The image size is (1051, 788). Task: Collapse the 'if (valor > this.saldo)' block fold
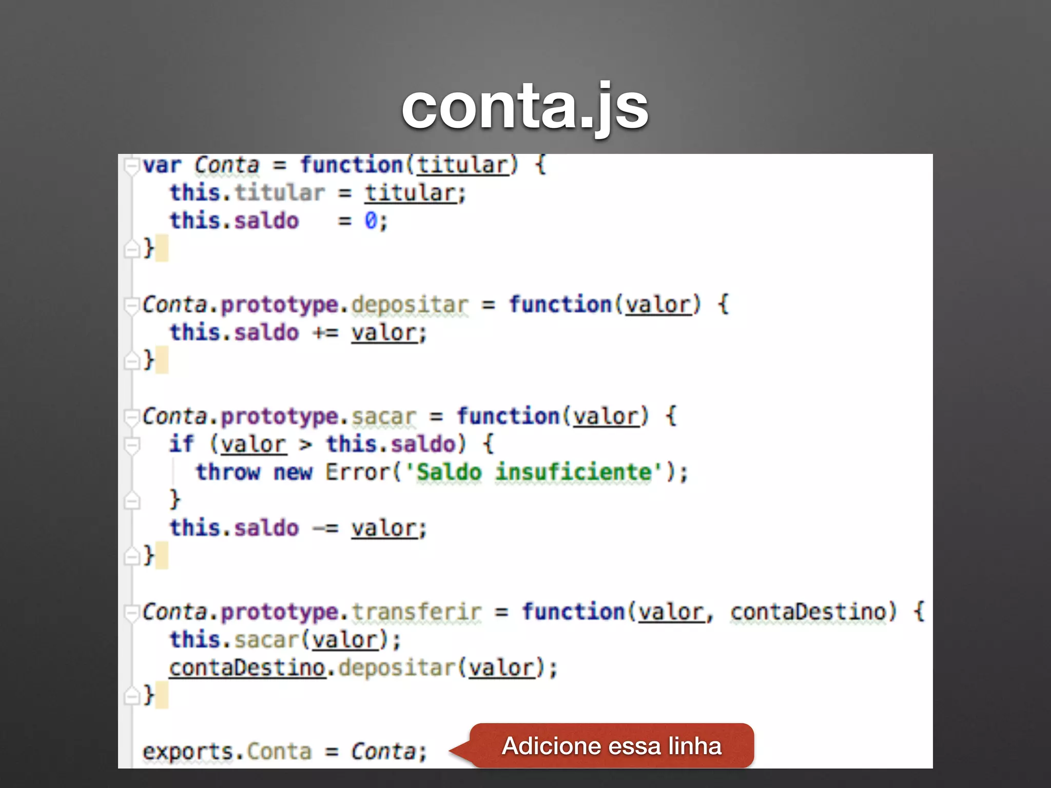coord(132,445)
